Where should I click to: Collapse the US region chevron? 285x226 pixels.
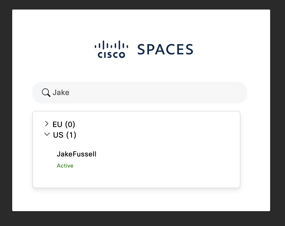pyautogui.click(x=47, y=134)
